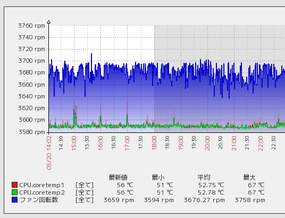Click the 3676.27 rpm average value
Viewport: 285px width, 218px height.
pos(204,200)
